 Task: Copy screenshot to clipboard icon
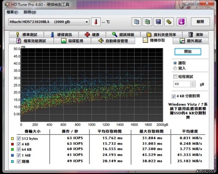tap(147, 22)
